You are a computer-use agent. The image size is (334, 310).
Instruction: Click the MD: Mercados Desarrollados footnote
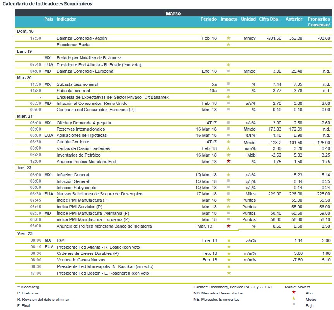point(218,293)
